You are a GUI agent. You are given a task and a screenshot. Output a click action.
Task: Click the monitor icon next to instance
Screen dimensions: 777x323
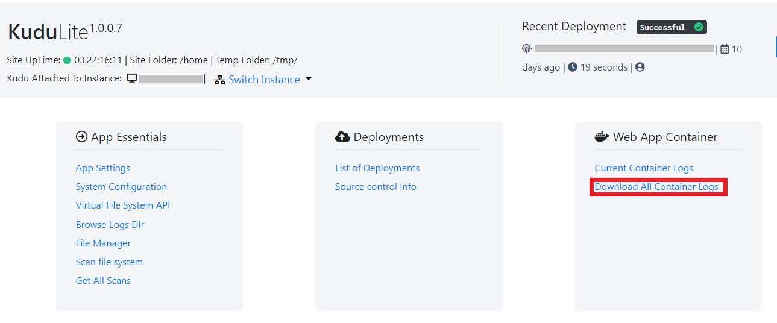132,79
